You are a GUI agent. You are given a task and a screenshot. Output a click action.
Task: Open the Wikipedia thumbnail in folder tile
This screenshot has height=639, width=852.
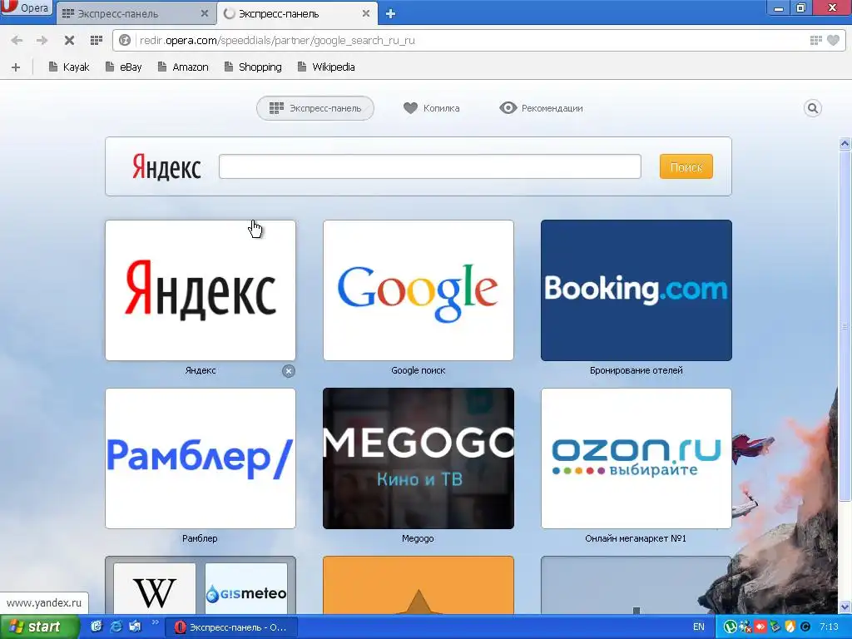(154, 589)
